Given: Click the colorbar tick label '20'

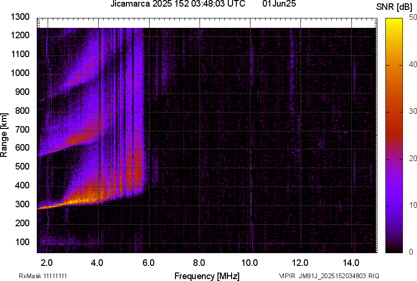Looking at the screenshot, I should coord(413,159).
